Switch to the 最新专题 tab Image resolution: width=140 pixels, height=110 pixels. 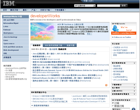point(71,45)
